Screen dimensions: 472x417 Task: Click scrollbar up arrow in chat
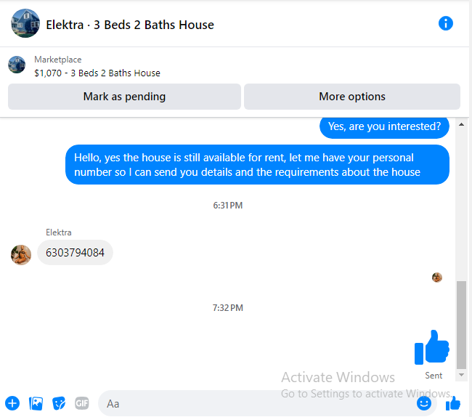click(461, 124)
